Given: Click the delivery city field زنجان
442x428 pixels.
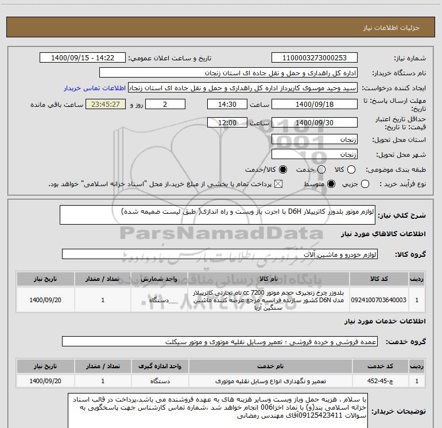Looking at the screenshot, I should [315, 155].
